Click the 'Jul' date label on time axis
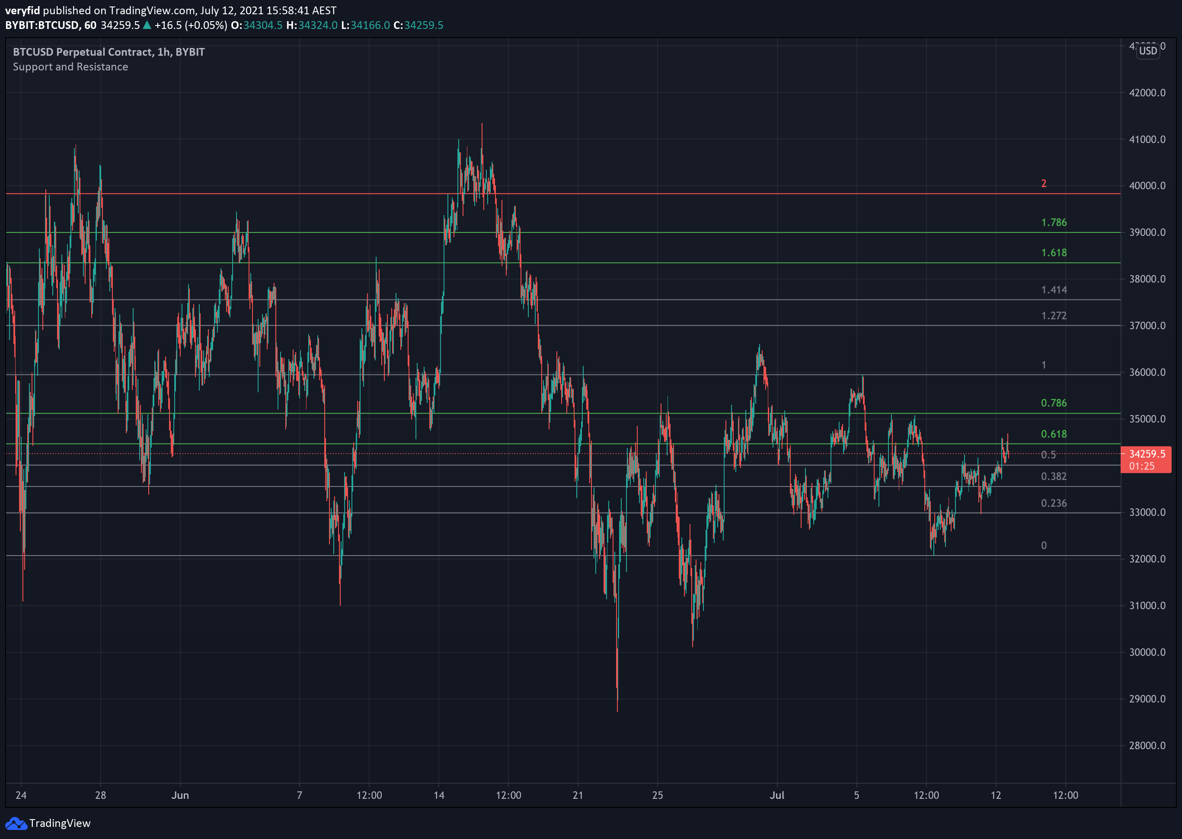This screenshot has height=839, width=1182. pyautogui.click(x=777, y=795)
